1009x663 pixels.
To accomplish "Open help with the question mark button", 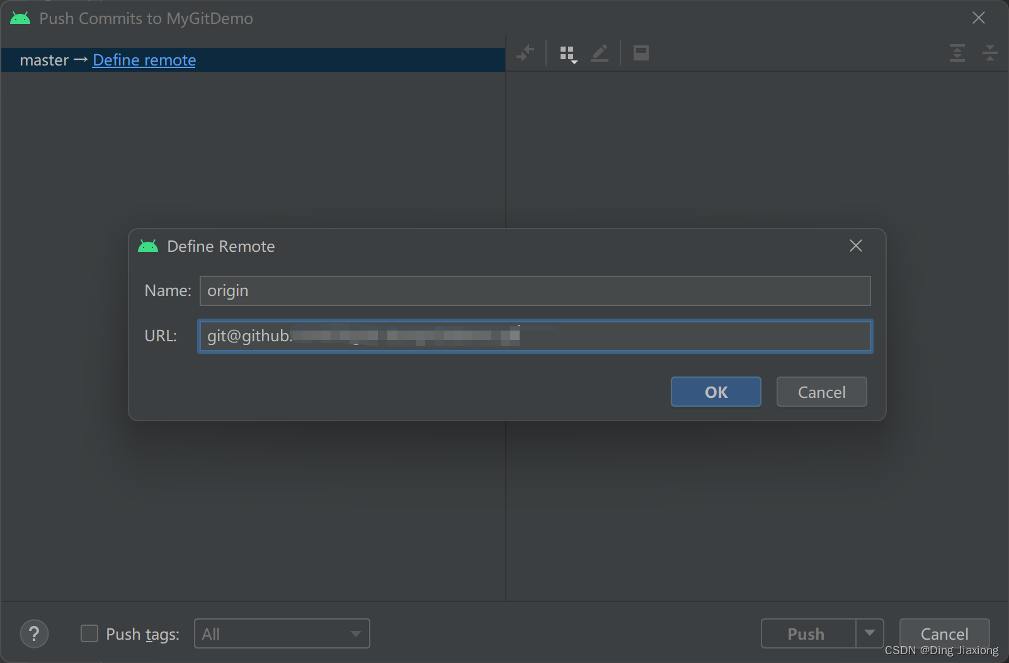I will [35, 633].
